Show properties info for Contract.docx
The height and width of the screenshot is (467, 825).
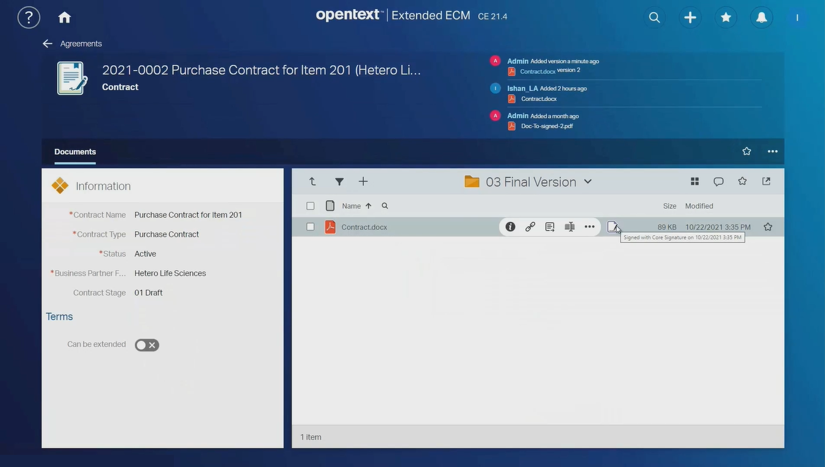click(x=510, y=227)
